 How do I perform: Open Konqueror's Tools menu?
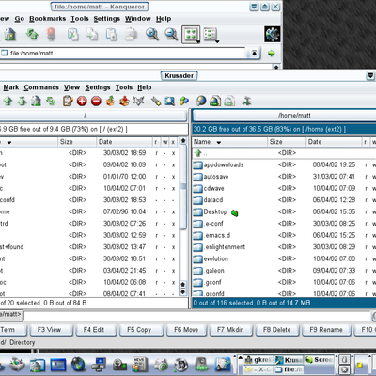point(80,19)
